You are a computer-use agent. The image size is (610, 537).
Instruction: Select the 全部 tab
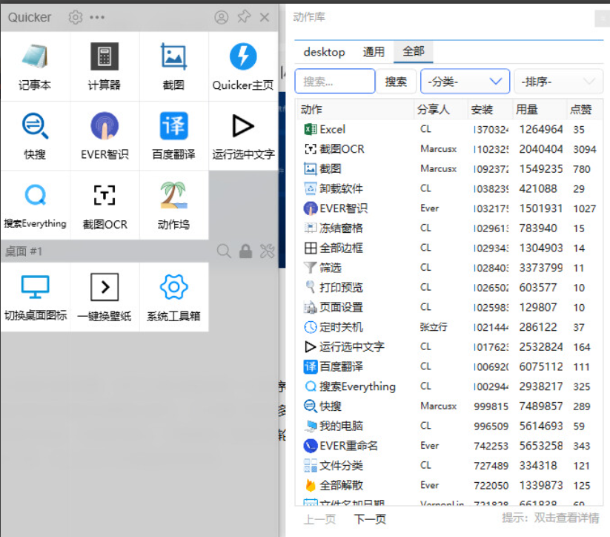(413, 51)
